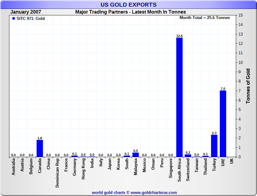This screenshot has height=196, width=257.
Task: Click the China axis label
Action: tap(48, 164)
